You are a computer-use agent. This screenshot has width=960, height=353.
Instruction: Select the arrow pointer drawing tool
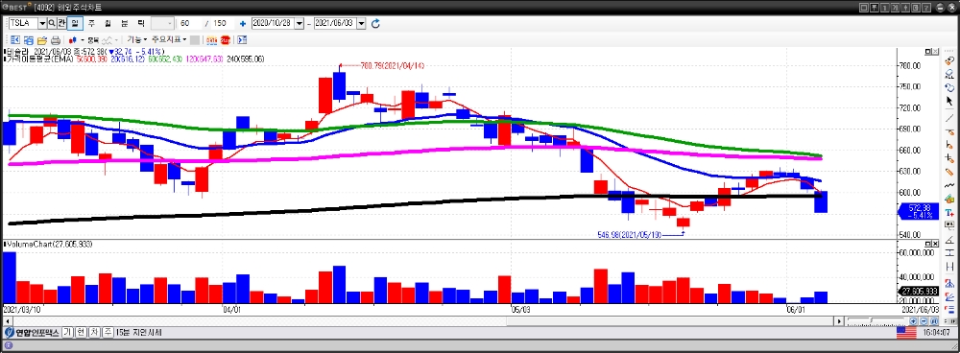coord(949,101)
